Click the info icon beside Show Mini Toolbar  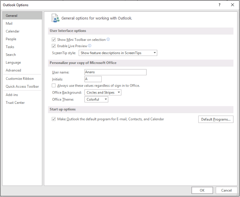tap(108, 40)
